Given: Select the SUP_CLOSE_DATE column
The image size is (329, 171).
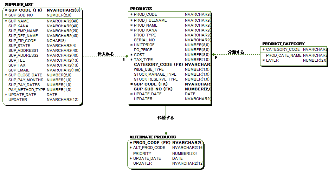Looking at the screenshot, I should click(x=25, y=75).
